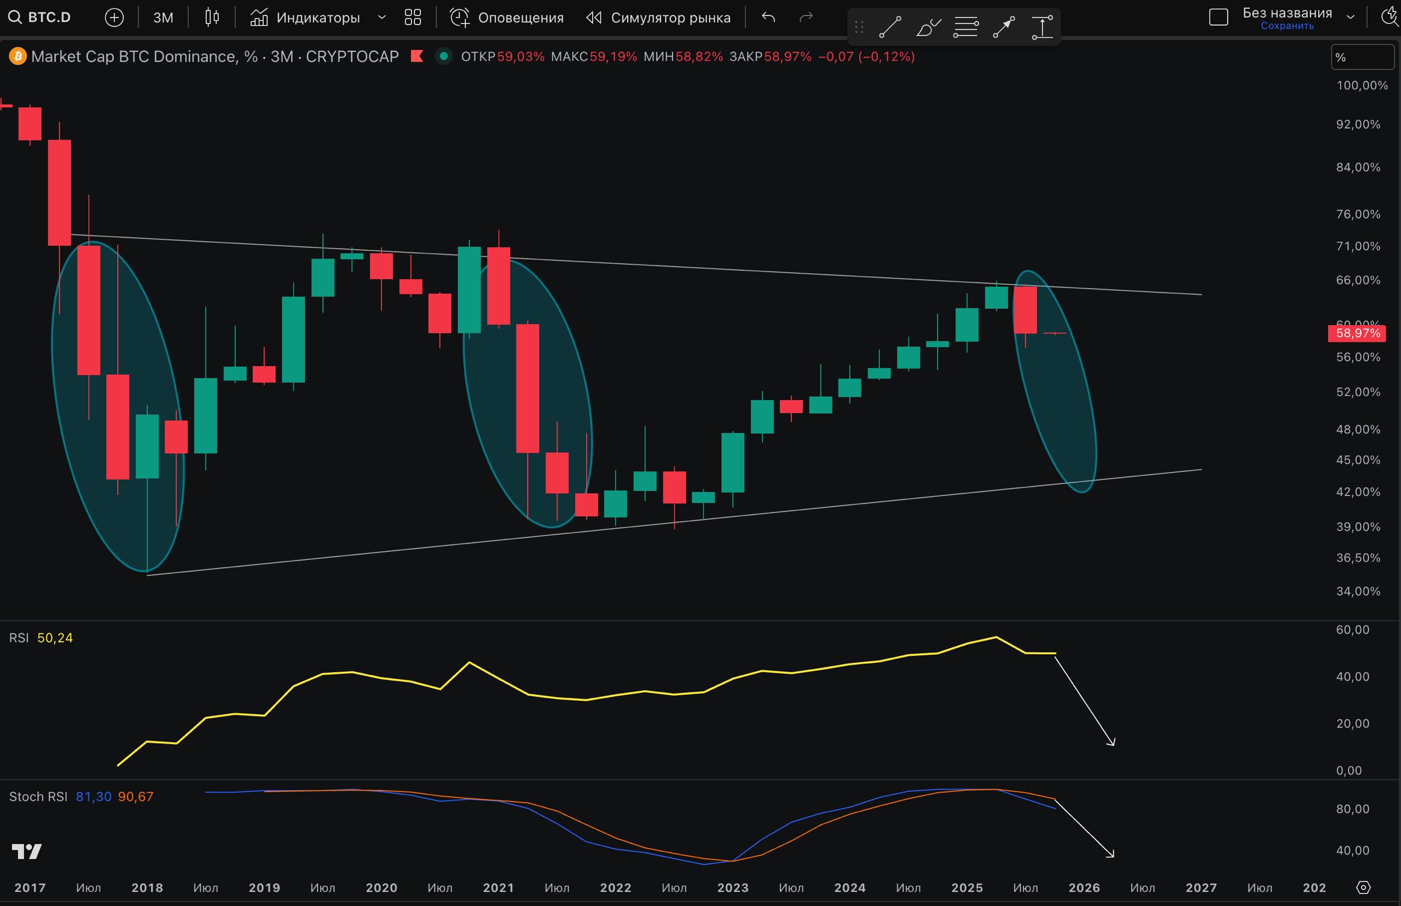Image resolution: width=1401 pixels, height=906 pixels.
Task: Click the add symbol plus icon
Action: (114, 18)
